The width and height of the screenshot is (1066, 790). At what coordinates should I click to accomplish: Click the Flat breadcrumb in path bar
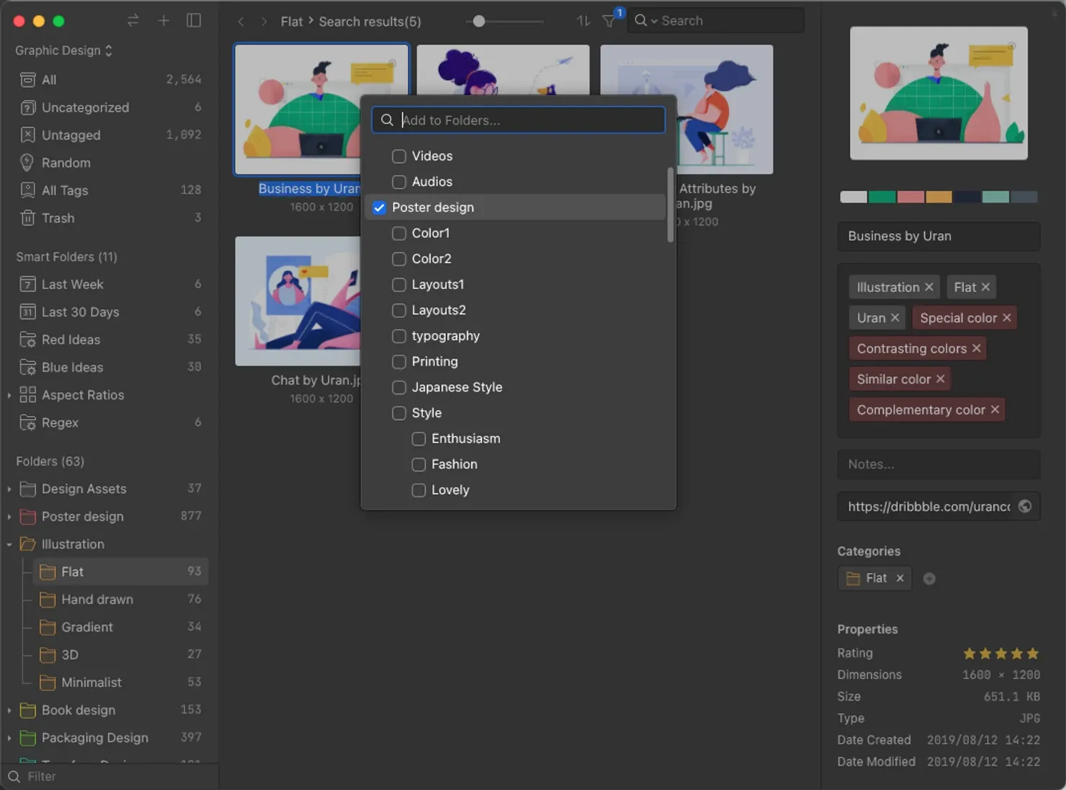292,22
